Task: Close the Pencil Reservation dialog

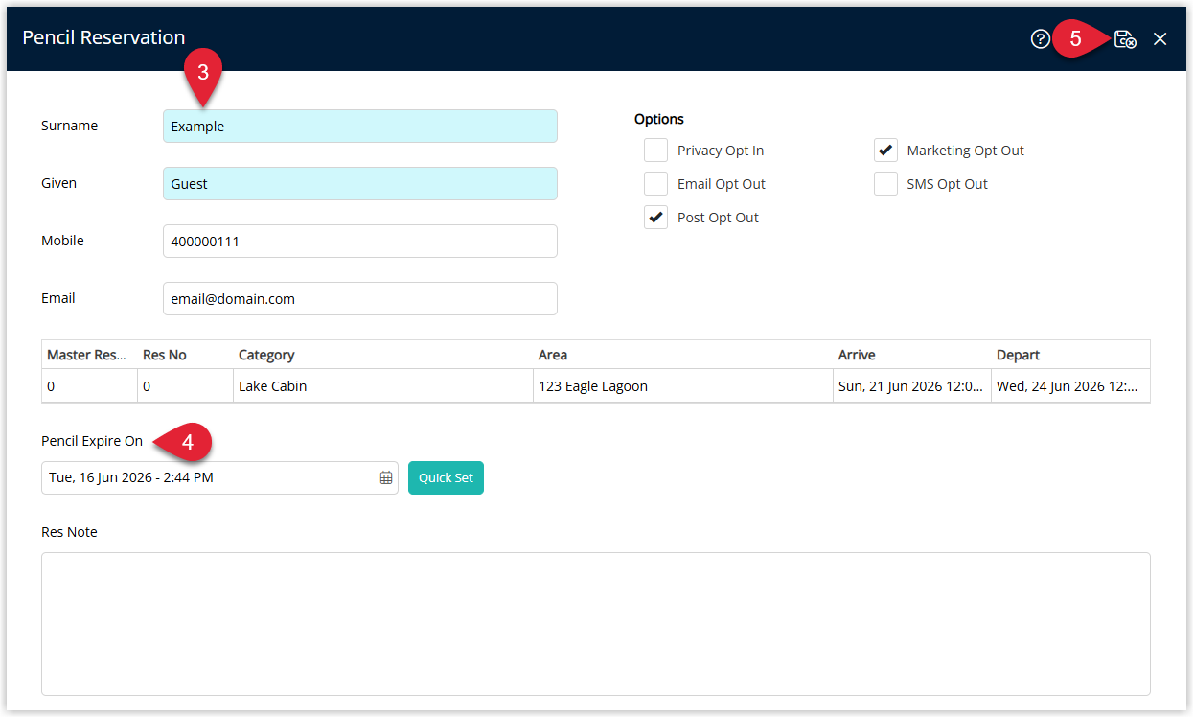Action: coord(1160,39)
